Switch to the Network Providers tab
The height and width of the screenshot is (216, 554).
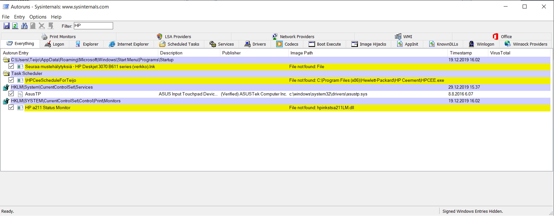(293, 36)
